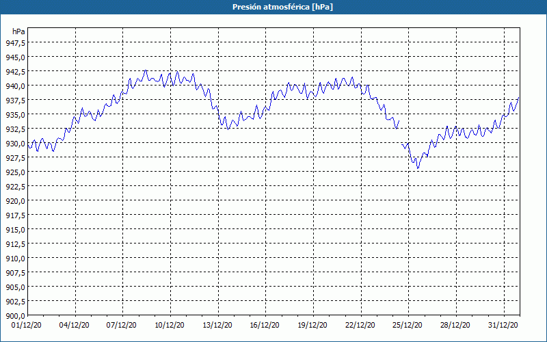Select the 945,0 y-axis label
Screen dimensions: 547x342
click(x=15, y=57)
